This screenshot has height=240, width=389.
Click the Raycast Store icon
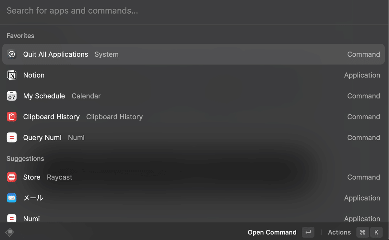tap(12, 177)
